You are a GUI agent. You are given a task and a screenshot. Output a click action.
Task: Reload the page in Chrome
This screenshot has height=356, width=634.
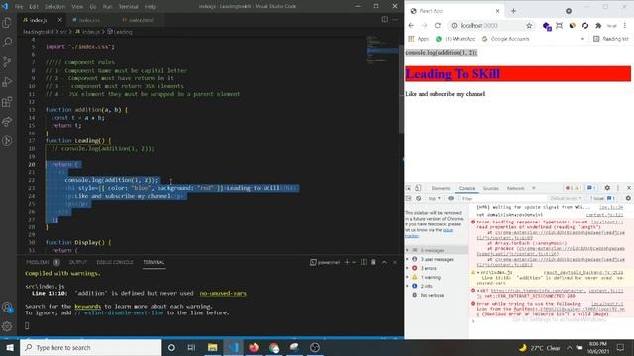pos(438,25)
